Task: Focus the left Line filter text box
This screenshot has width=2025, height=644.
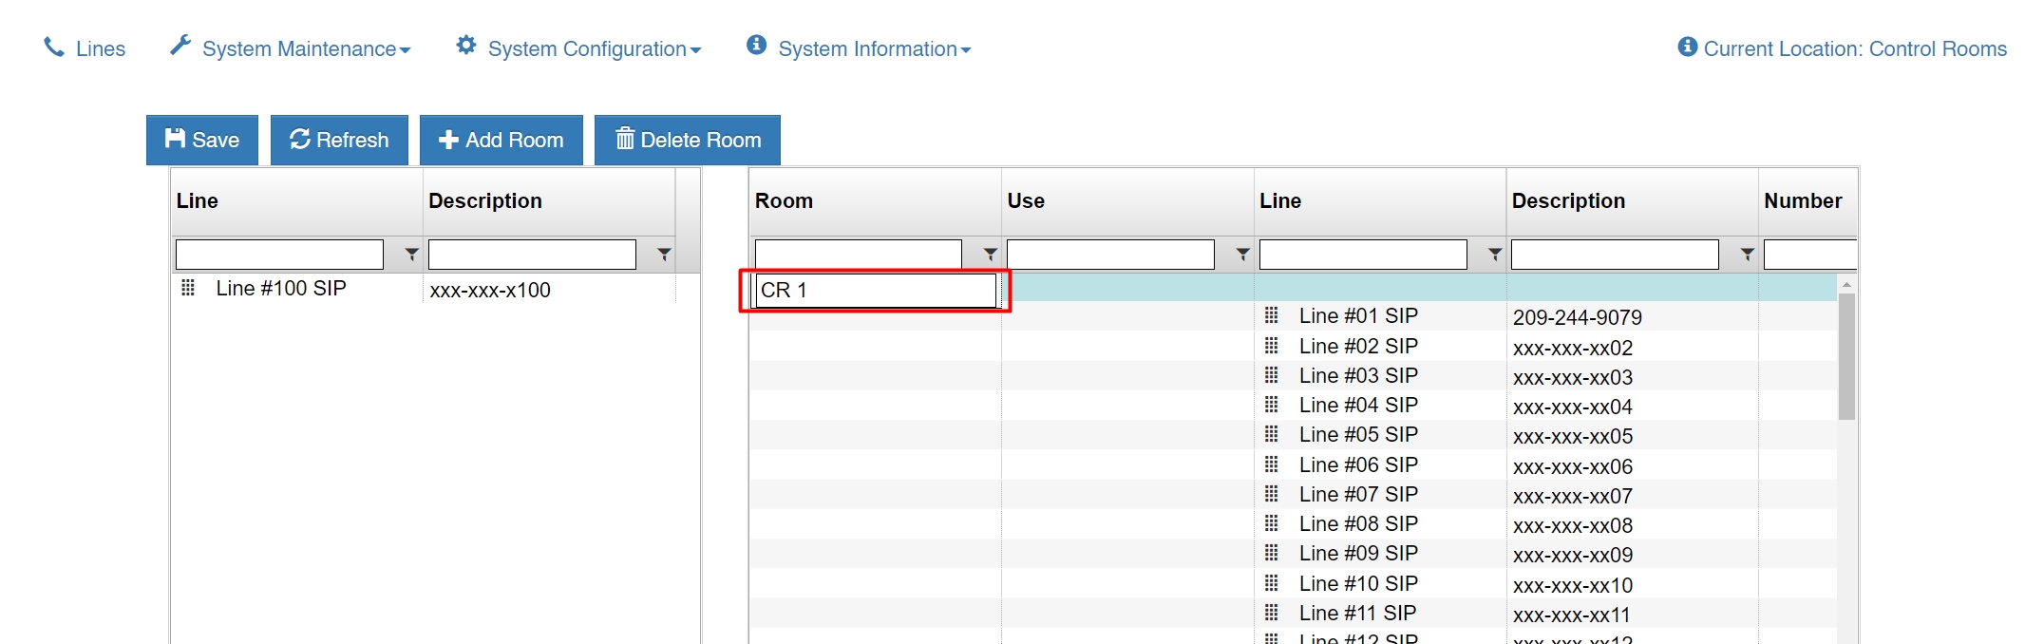Action: [279, 255]
